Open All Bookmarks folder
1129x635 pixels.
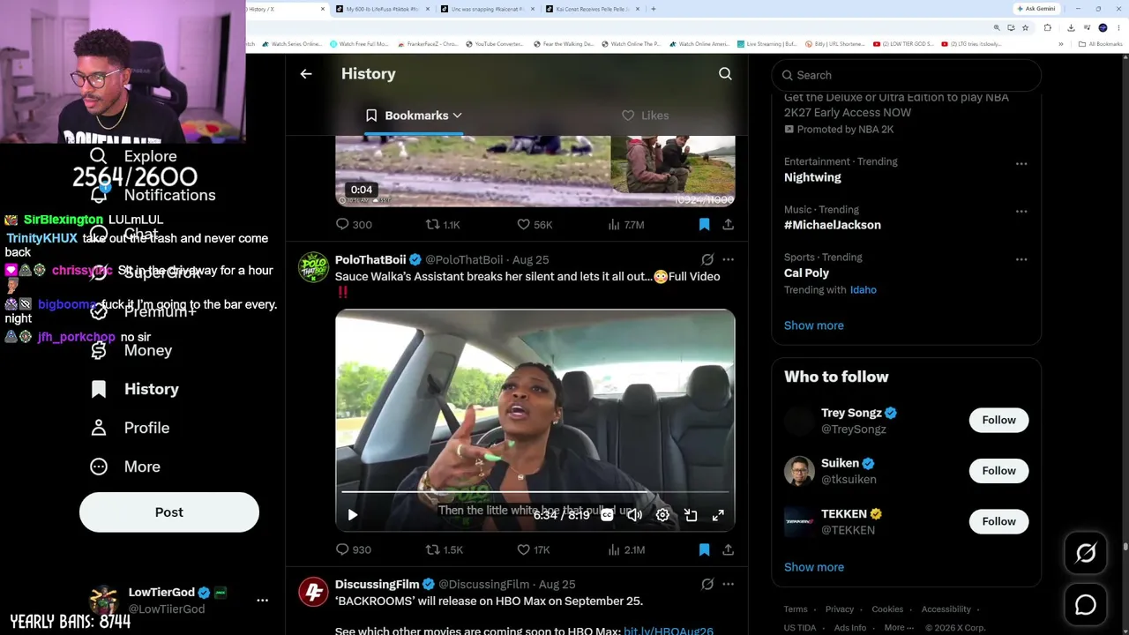point(1100,44)
